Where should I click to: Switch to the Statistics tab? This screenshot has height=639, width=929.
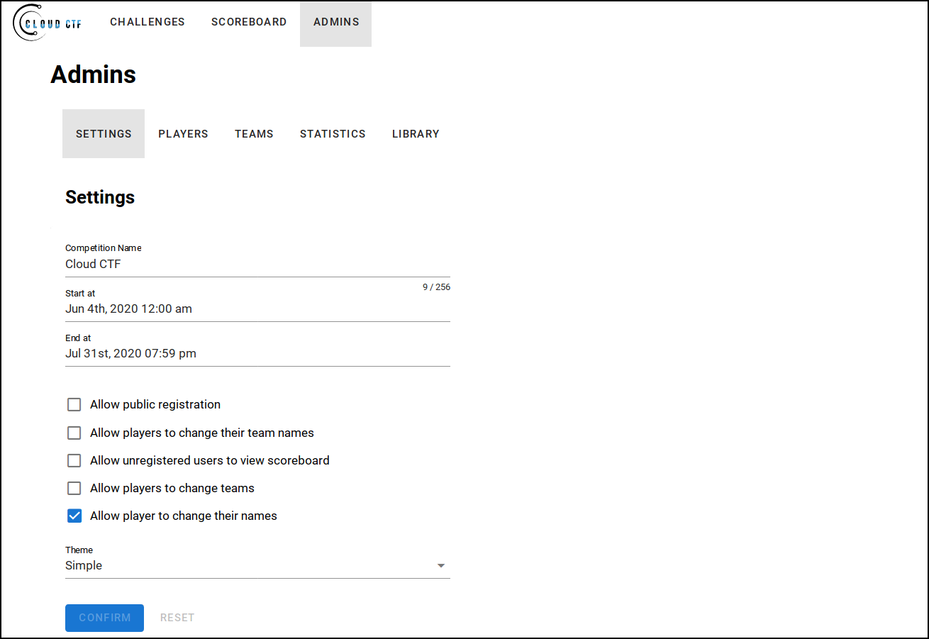pos(333,133)
